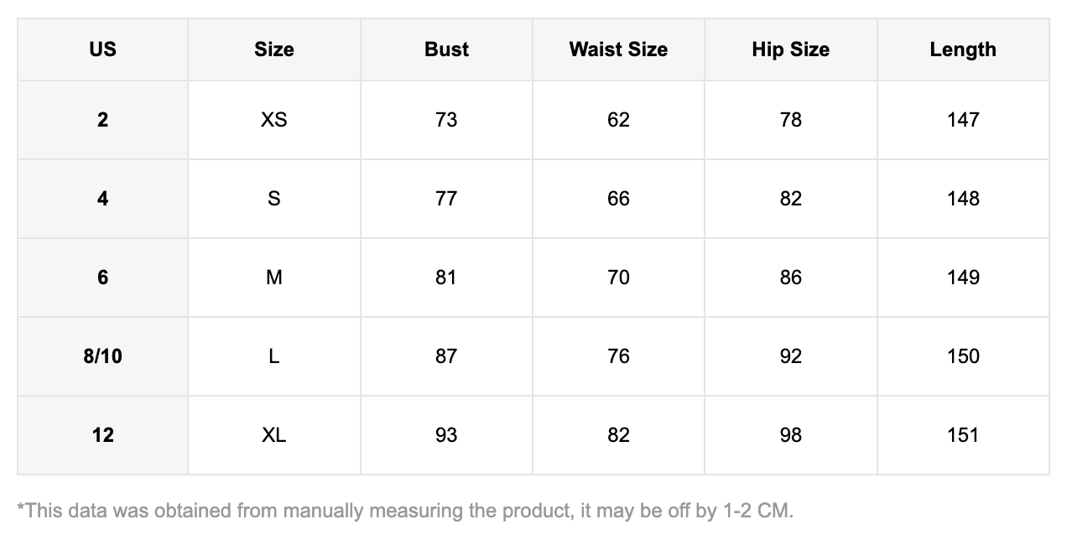The width and height of the screenshot is (1072, 540).
Task: Select length value 147 for XS
Action: [x=963, y=120]
